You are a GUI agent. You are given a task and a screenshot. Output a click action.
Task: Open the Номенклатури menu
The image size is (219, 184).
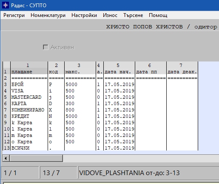pyautogui.click(x=48, y=15)
